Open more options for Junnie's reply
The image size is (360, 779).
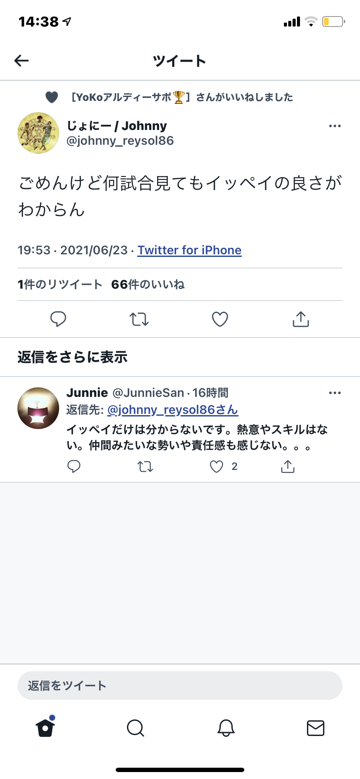pos(335,393)
